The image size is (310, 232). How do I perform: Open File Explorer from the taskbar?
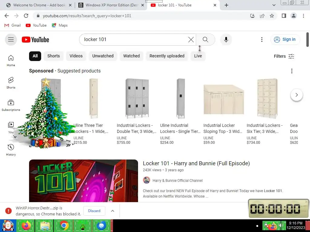[x=45, y=225]
